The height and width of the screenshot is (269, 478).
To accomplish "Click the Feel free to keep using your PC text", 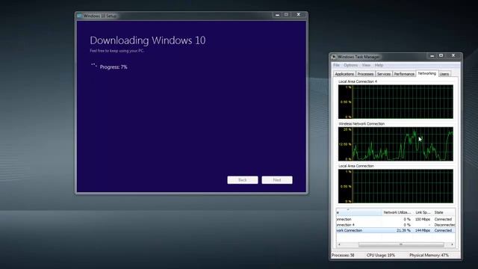I will coord(117,51).
